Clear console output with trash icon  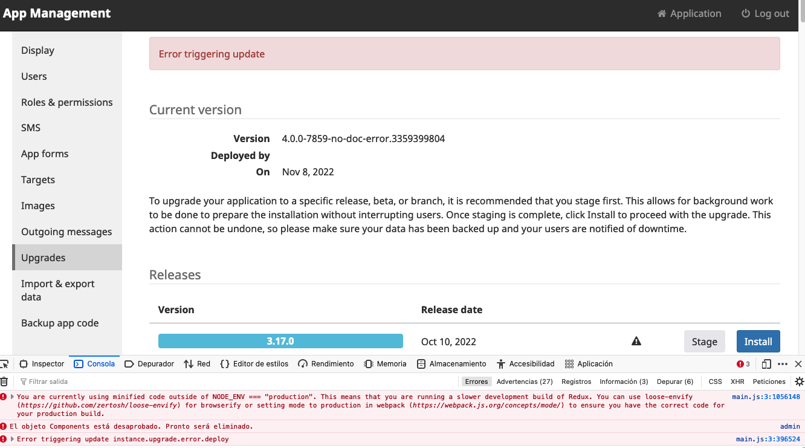click(x=5, y=381)
